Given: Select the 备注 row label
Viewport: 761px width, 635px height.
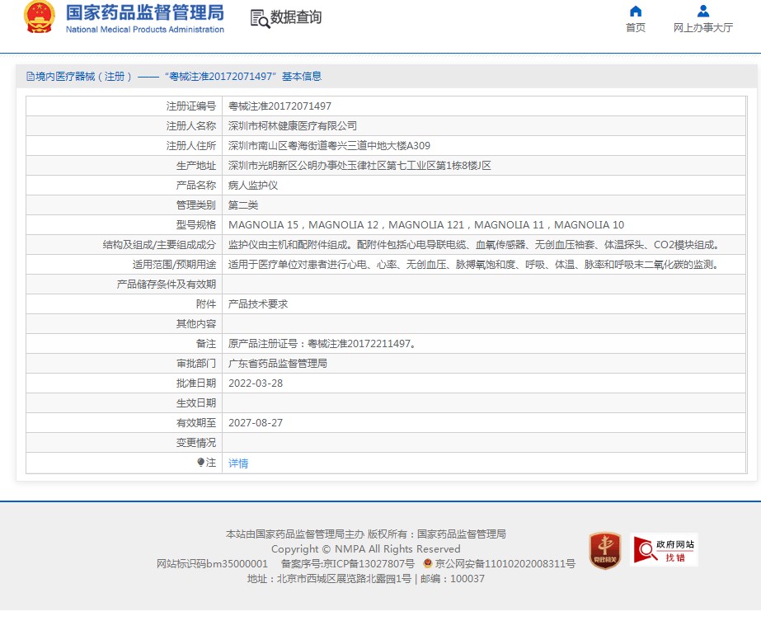Looking at the screenshot, I should [x=206, y=344].
